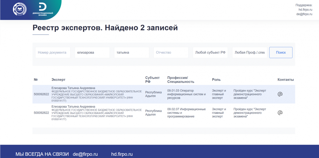Open hd.firpo.ru link in footer

click(x=122, y=154)
